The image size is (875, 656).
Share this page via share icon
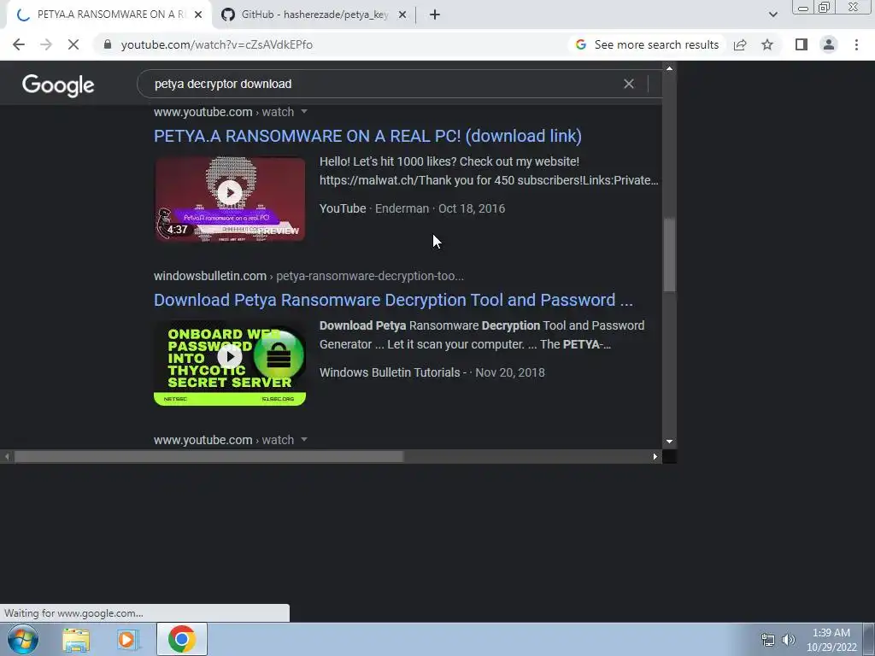point(740,44)
